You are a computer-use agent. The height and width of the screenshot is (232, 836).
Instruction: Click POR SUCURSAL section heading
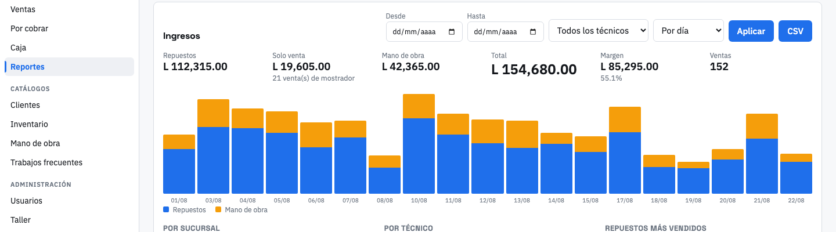click(x=192, y=229)
